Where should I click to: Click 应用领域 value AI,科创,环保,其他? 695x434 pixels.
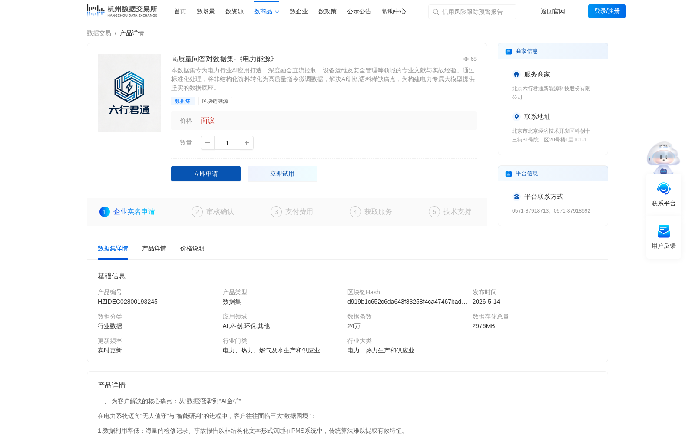[246, 326]
